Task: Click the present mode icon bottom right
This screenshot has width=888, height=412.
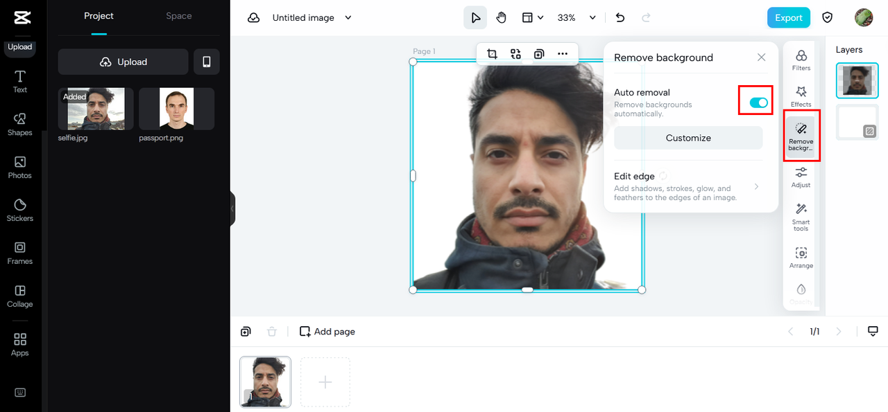Action: pyautogui.click(x=873, y=331)
